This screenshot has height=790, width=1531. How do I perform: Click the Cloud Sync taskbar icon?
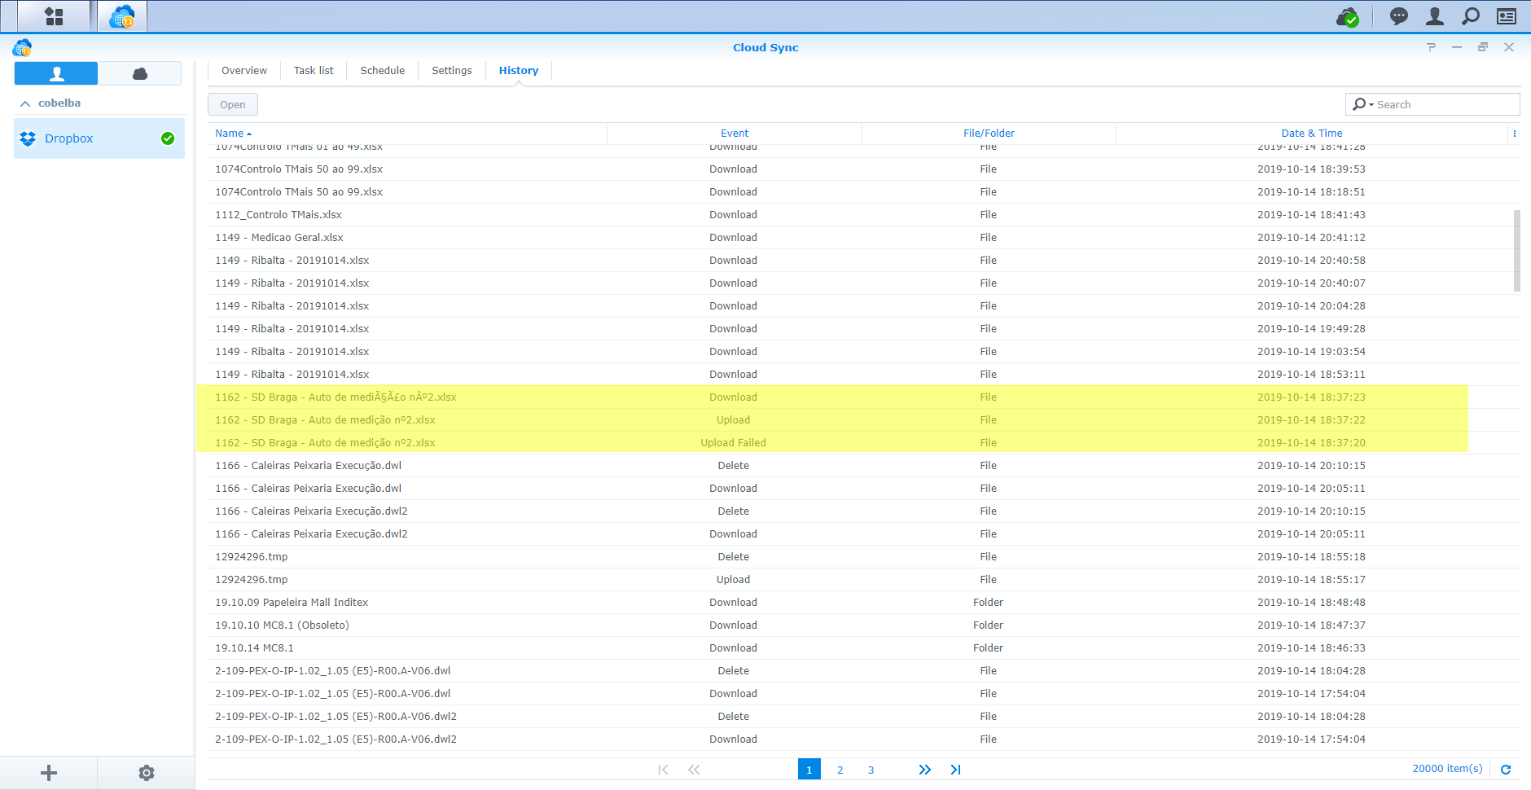[x=122, y=16]
